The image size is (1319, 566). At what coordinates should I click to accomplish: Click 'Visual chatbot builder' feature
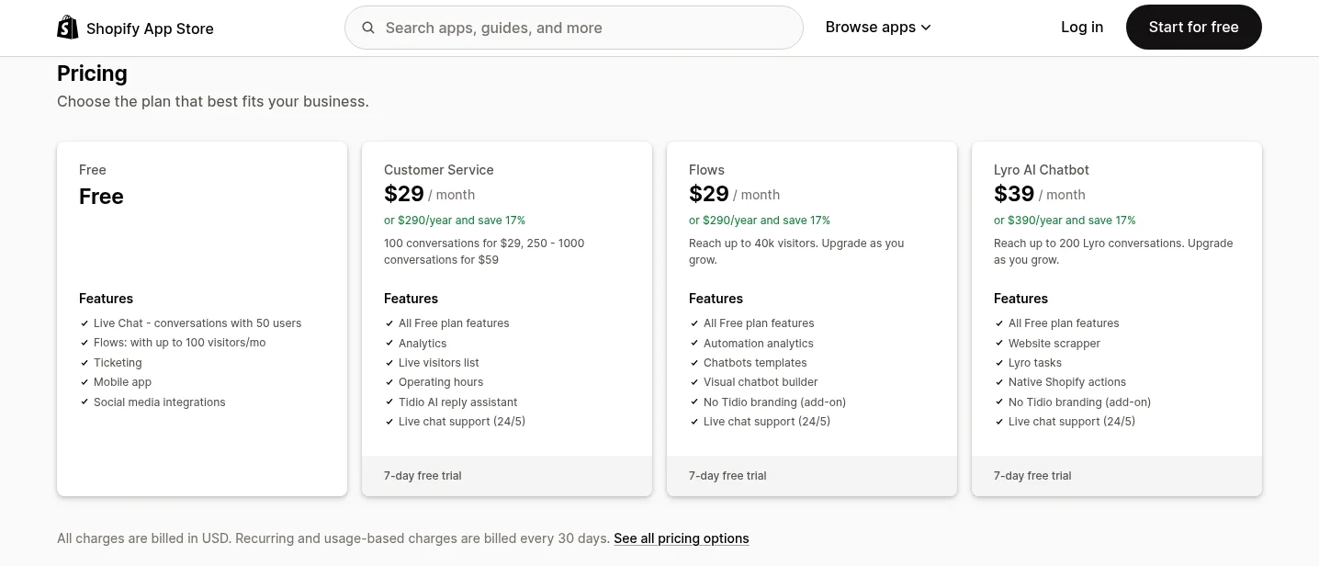point(761,382)
